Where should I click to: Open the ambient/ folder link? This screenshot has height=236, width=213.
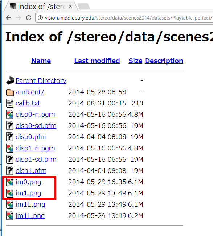point(30,92)
